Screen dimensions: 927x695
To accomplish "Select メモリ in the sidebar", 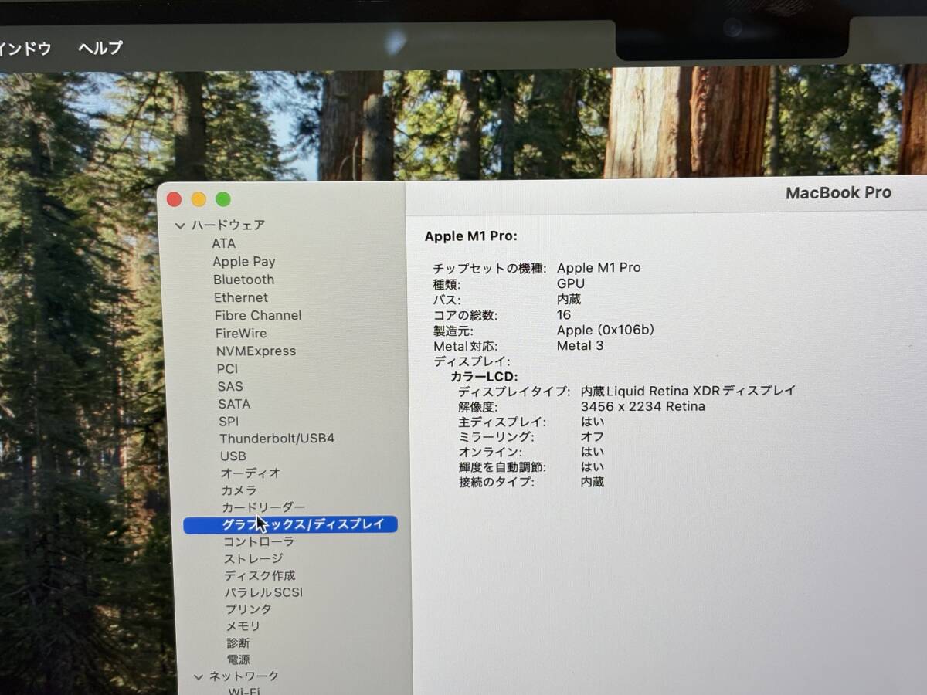I will (x=243, y=626).
